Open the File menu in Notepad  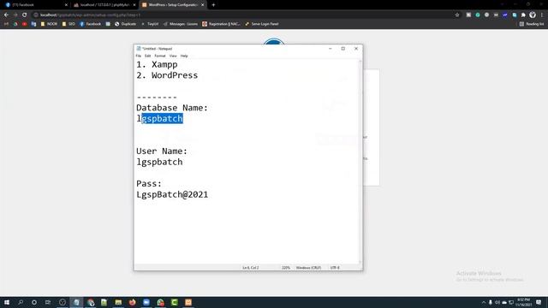click(x=139, y=56)
